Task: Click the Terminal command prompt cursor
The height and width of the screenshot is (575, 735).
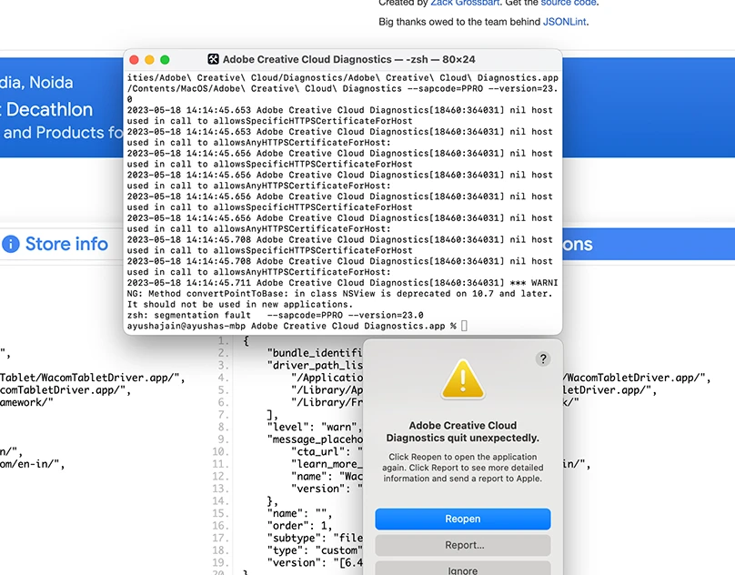Action: tap(464, 326)
